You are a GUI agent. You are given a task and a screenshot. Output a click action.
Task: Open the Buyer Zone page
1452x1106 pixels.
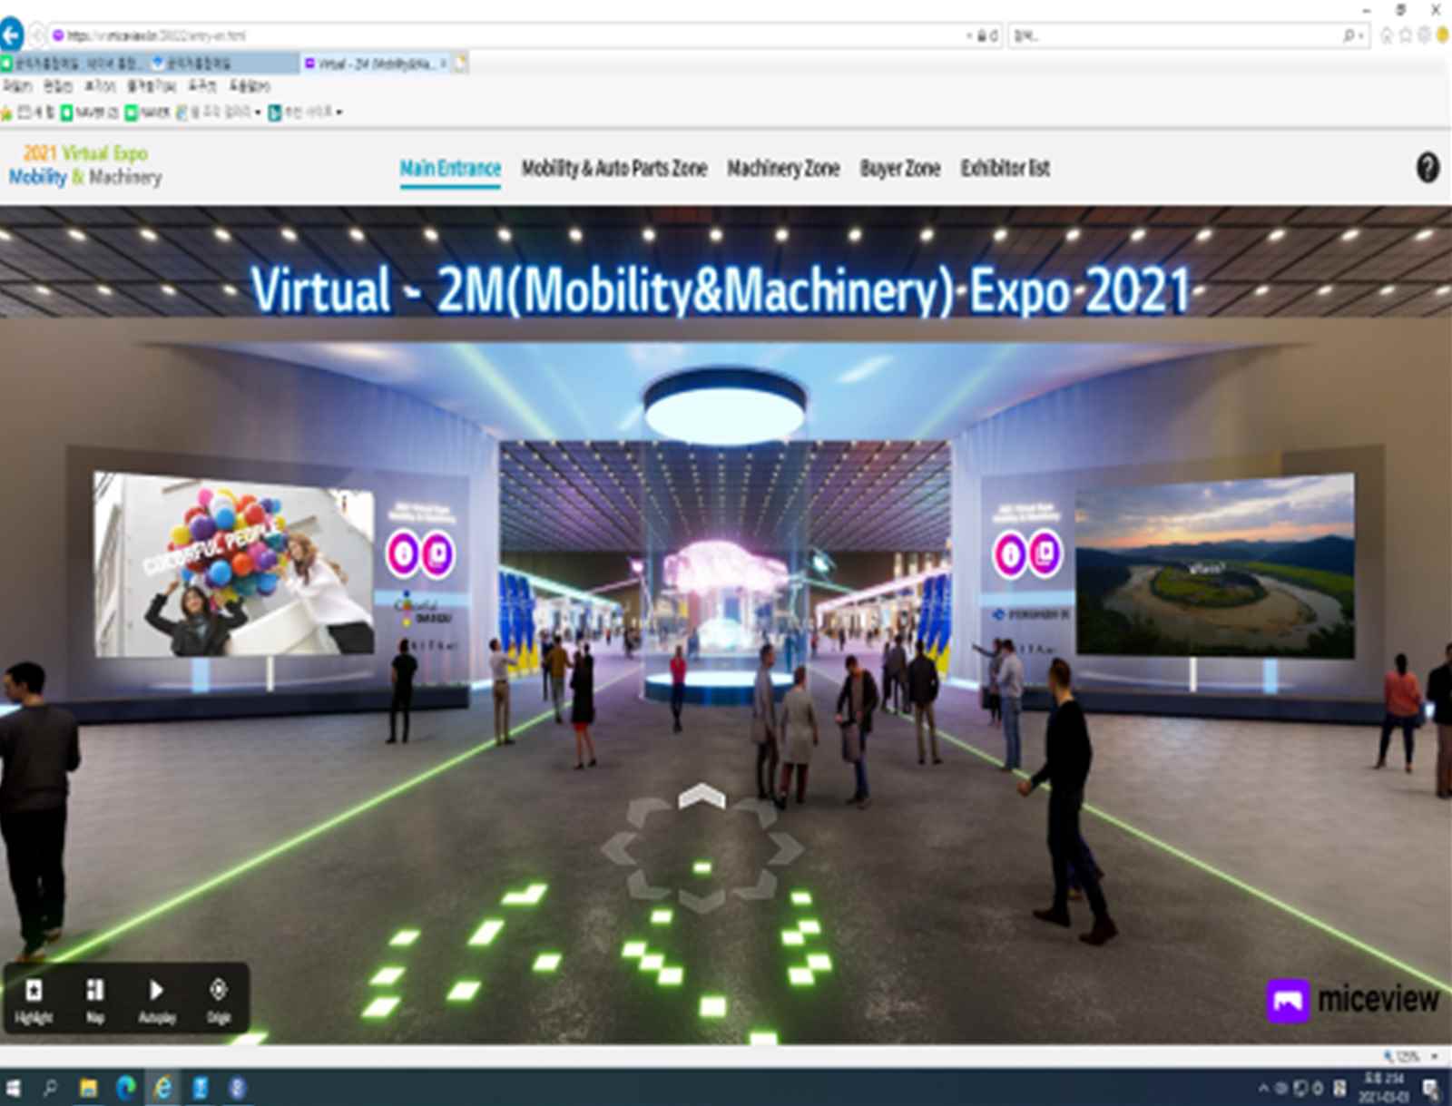pyautogui.click(x=899, y=169)
